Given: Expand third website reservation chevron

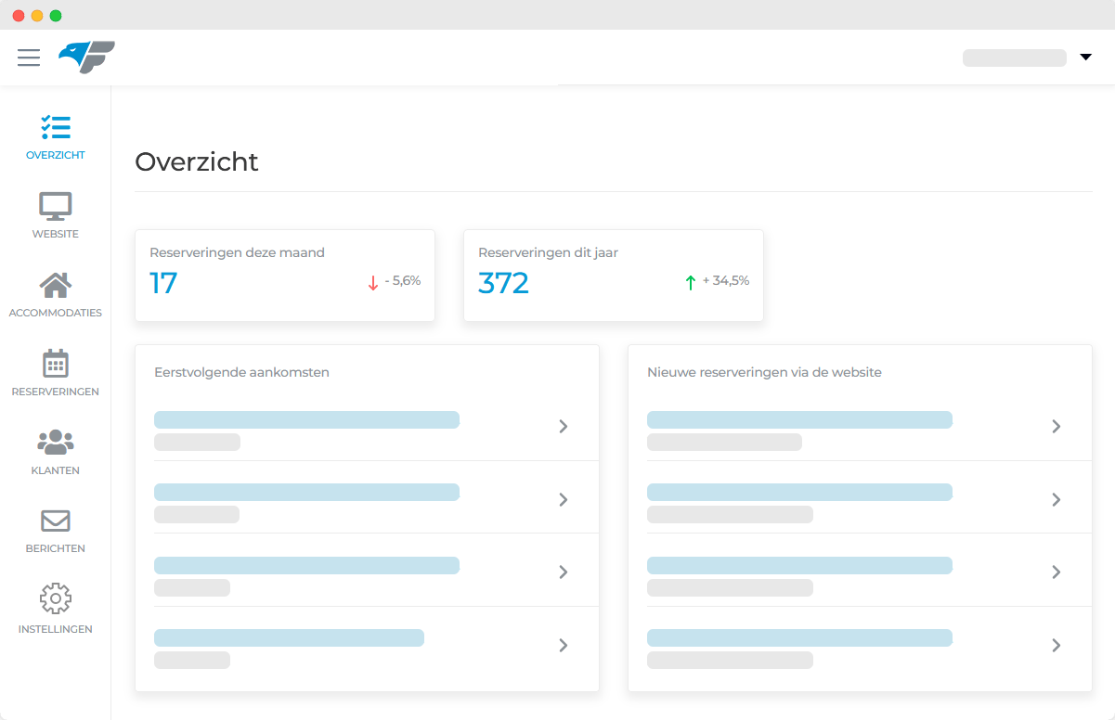Looking at the screenshot, I should click(x=1056, y=572).
